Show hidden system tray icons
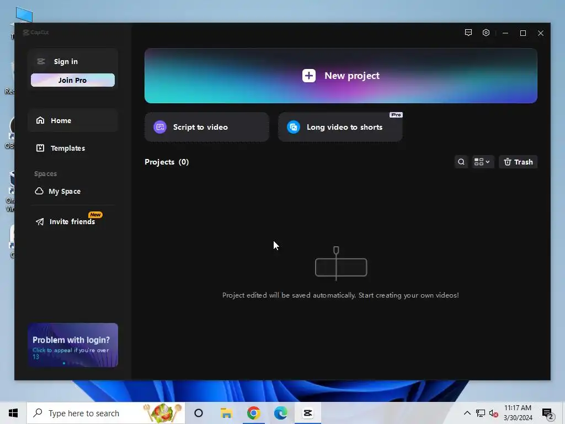 467,413
